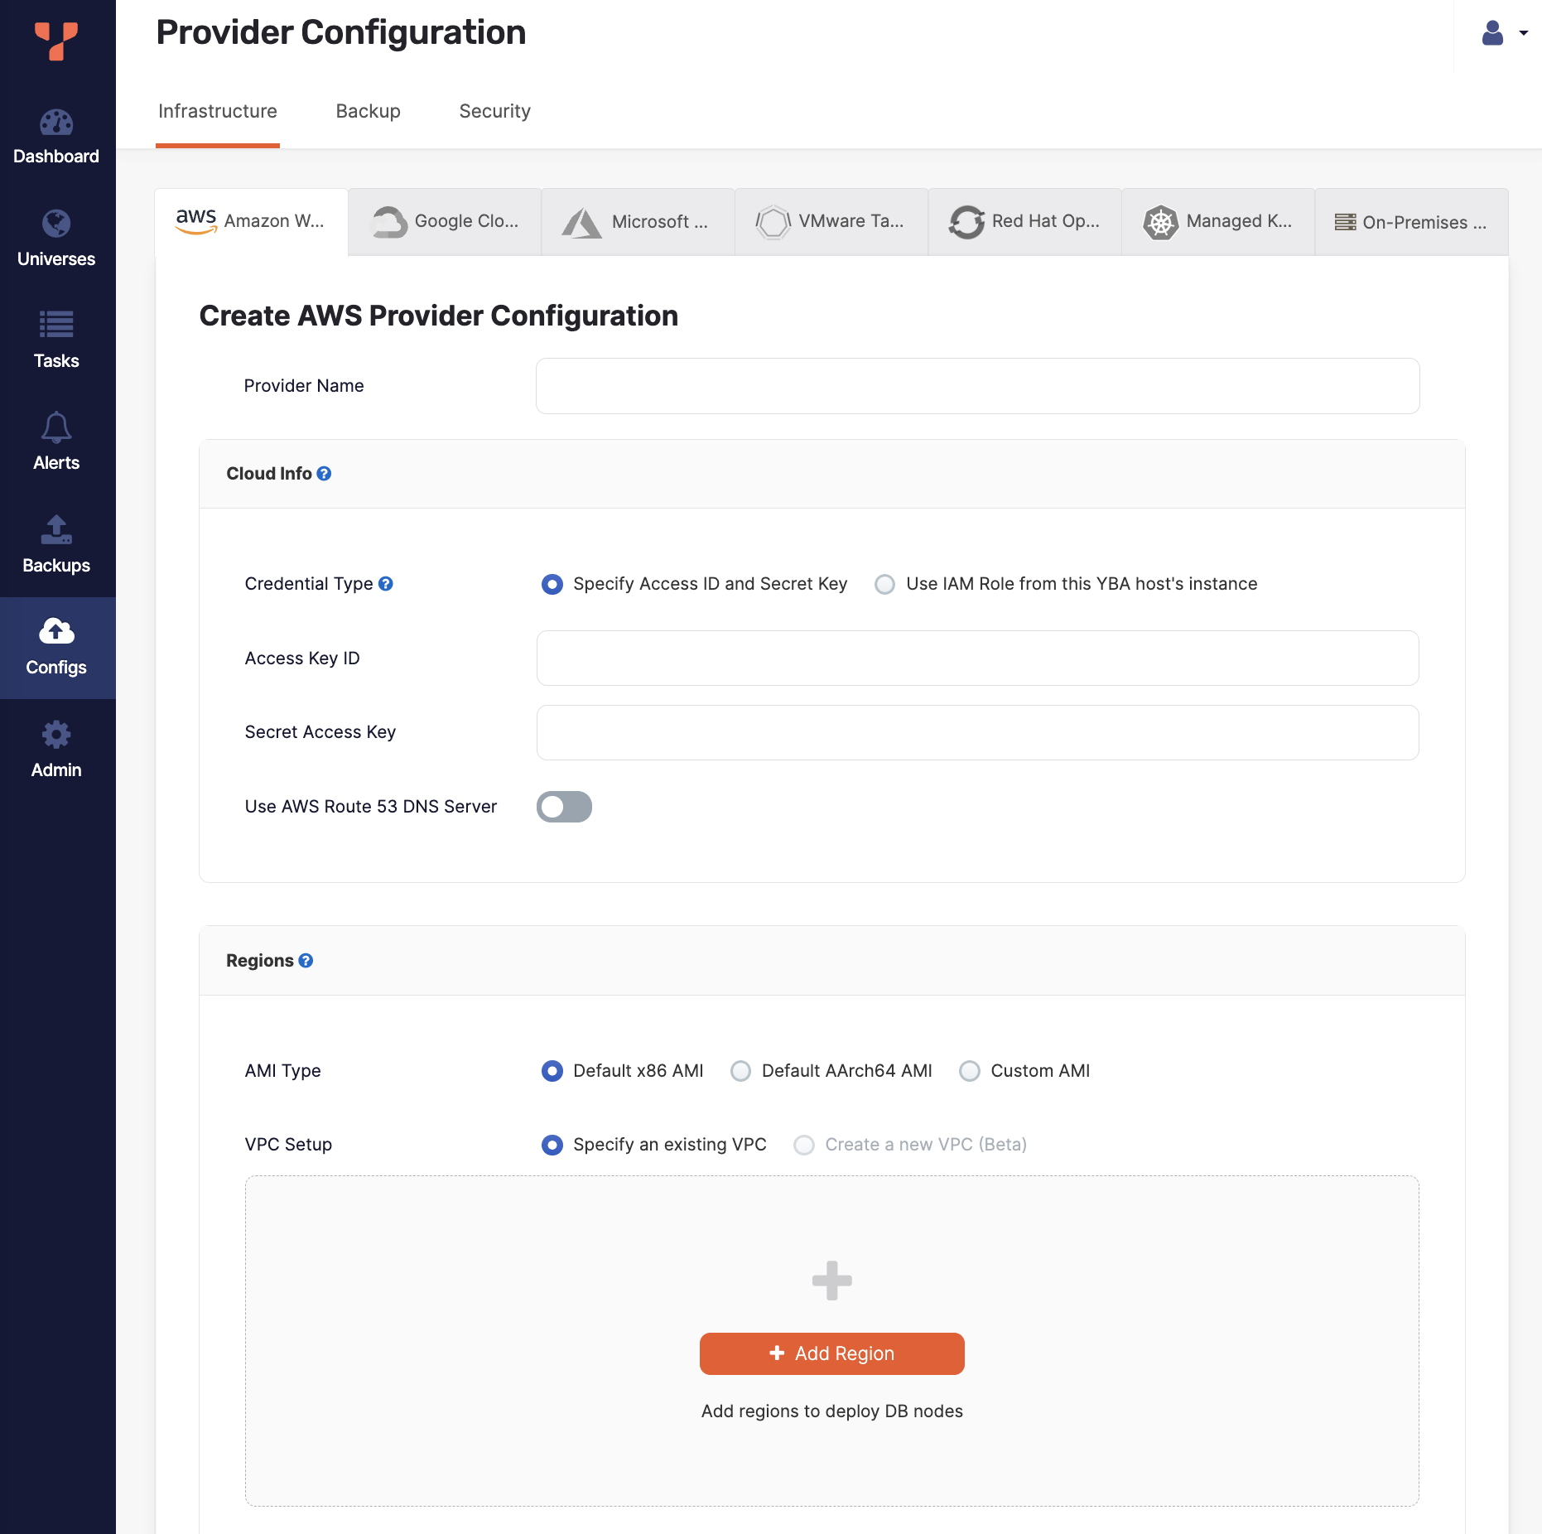Select the VMware Tanzu provider tab
The width and height of the screenshot is (1542, 1534).
[831, 222]
